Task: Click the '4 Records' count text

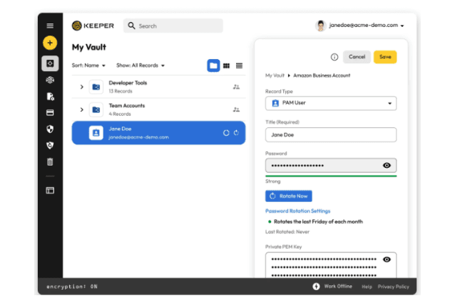Action: pos(120,114)
